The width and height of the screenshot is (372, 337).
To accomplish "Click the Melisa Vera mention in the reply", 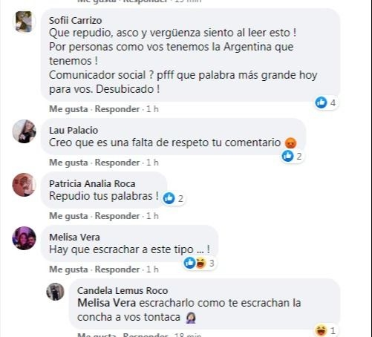I will (x=106, y=303).
